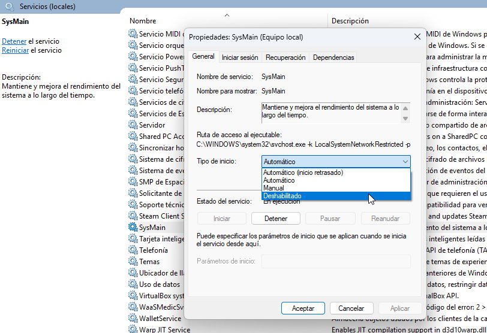Switch to the Iniciar sesión tab
This screenshot has height=333, width=487.
coord(240,57)
